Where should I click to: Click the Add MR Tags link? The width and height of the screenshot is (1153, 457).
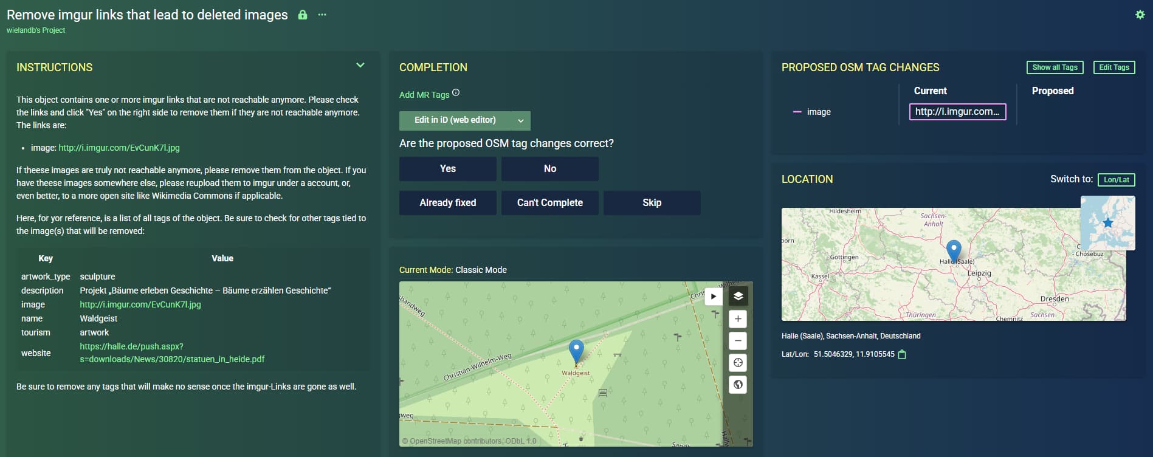tap(424, 95)
